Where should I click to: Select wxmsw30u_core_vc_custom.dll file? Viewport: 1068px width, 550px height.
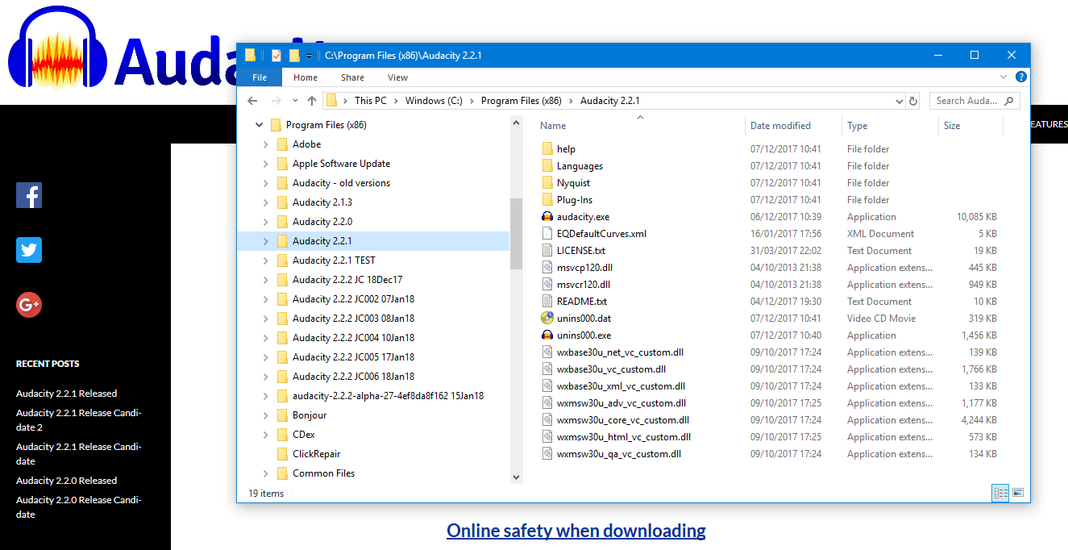(623, 420)
